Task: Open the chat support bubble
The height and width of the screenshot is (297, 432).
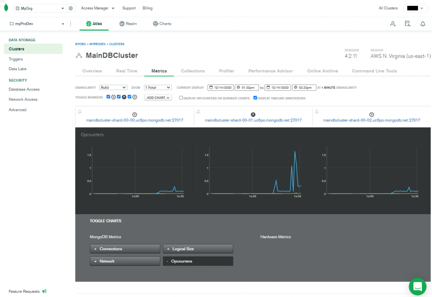Action: click(x=417, y=286)
